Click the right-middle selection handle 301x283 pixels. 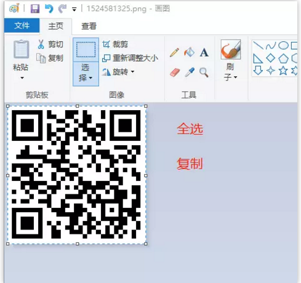[146, 175]
